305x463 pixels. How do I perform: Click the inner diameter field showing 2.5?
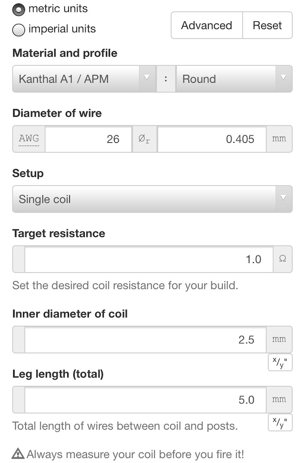[145, 340]
